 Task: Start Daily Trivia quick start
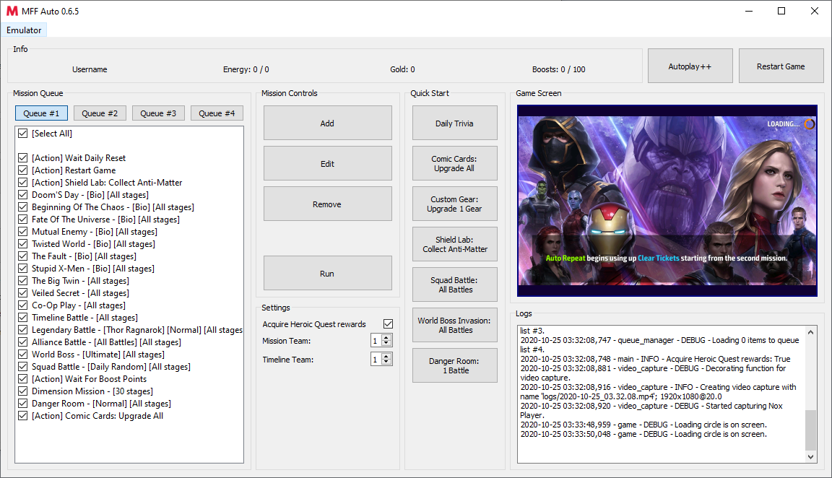pos(455,123)
